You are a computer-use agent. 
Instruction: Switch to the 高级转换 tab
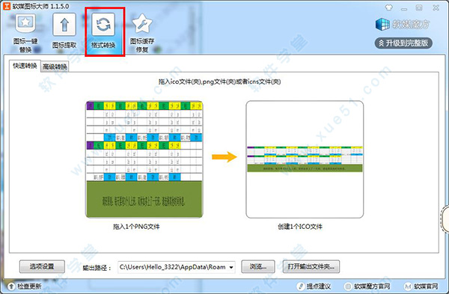(55, 67)
